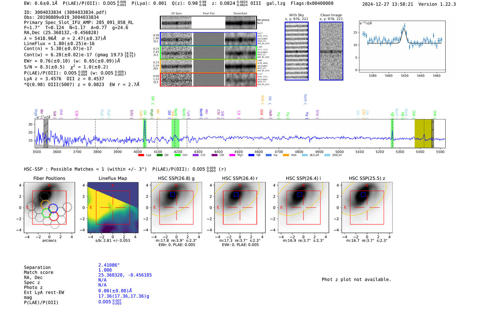Click the blue 25.360320, -0.456185 coordinates
480x326 pixels.
125,275
